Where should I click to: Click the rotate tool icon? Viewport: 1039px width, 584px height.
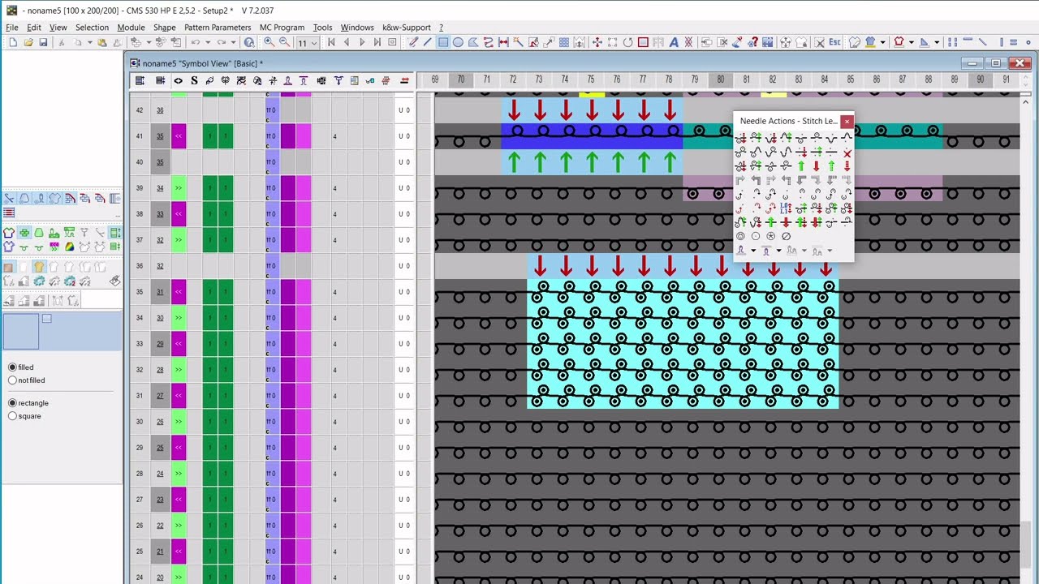pyautogui.click(x=627, y=42)
